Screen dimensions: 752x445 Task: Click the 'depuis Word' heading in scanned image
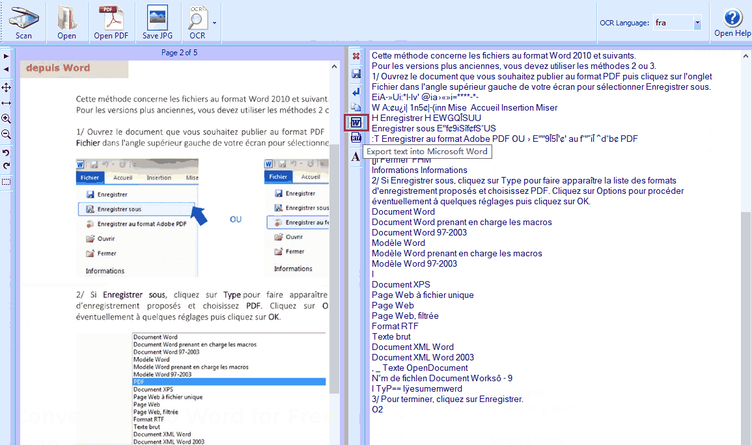click(58, 68)
